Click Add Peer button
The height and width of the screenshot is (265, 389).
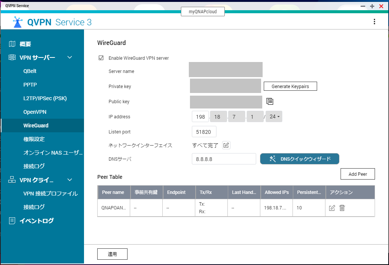(358, 174)
